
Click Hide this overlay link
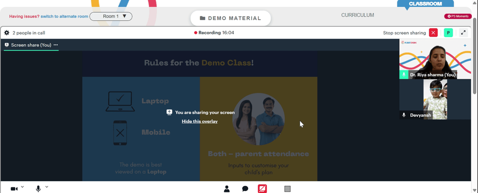200,121
